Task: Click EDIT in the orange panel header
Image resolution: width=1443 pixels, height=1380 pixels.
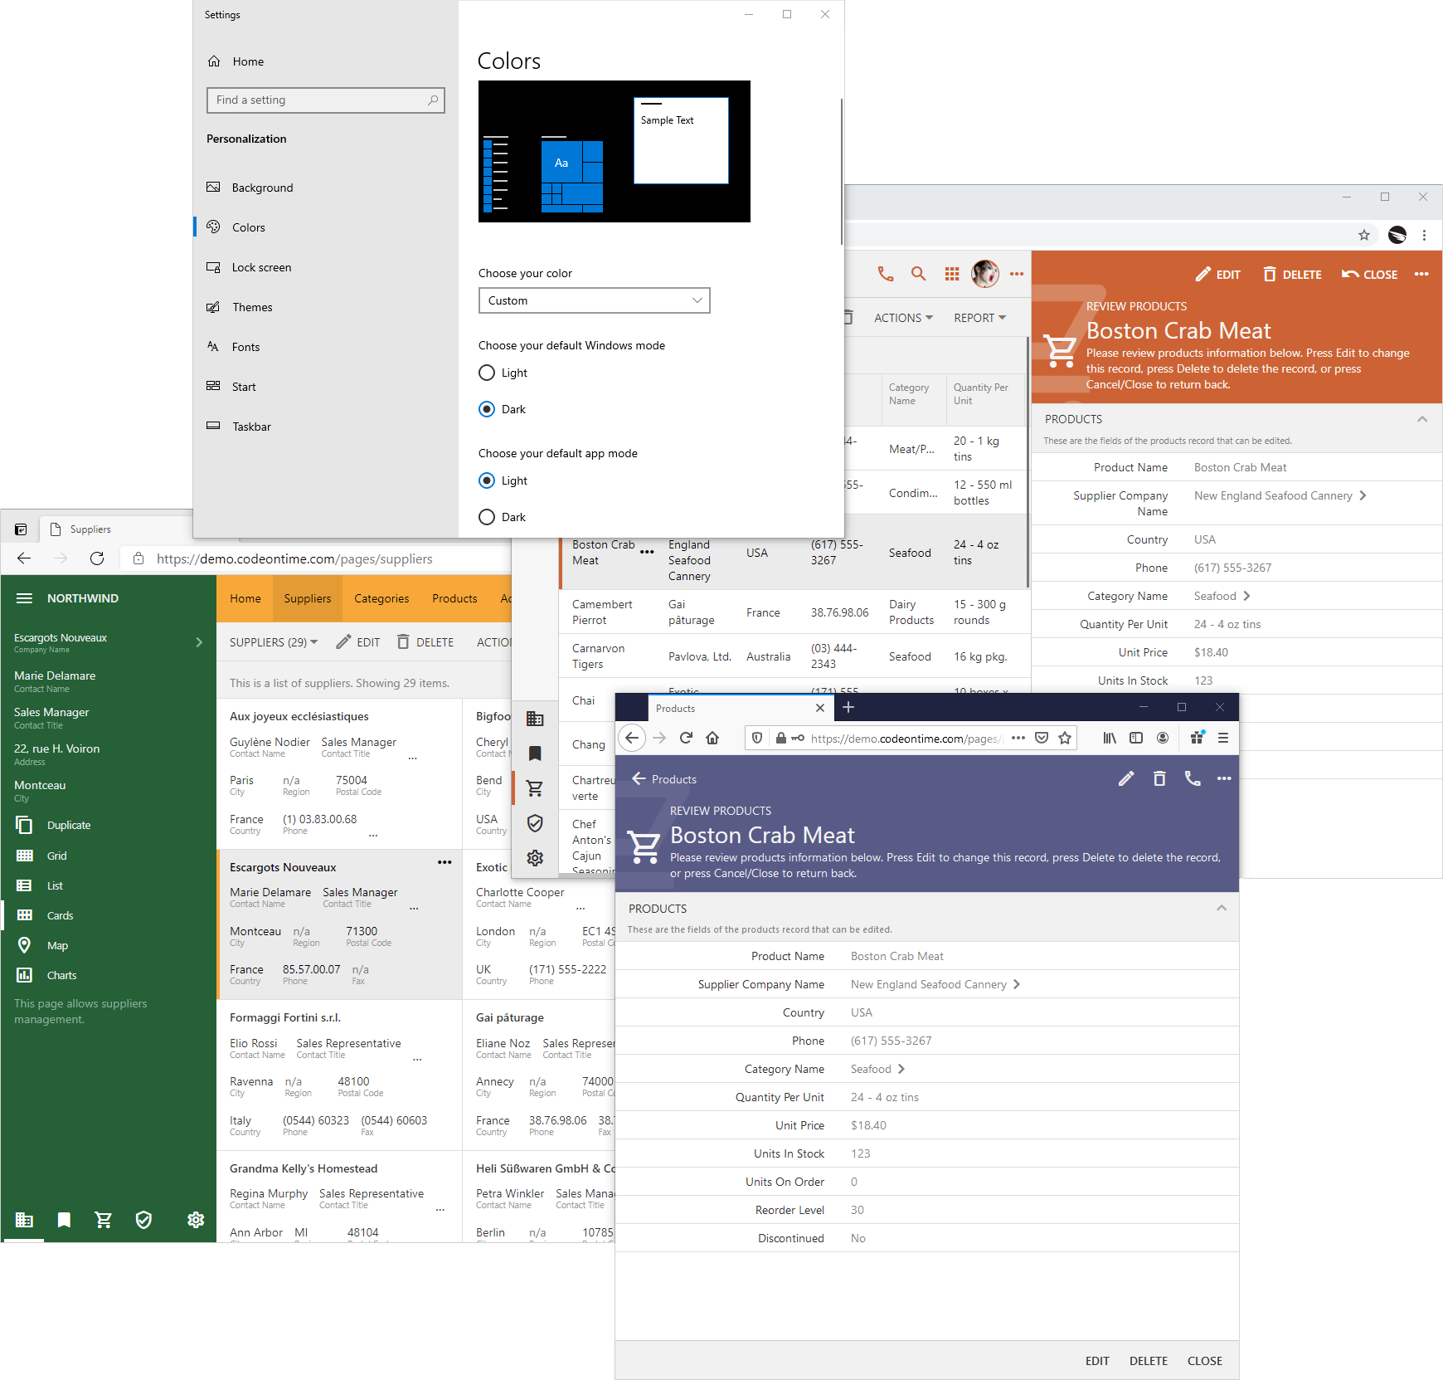Action: tap(1217, 275)
